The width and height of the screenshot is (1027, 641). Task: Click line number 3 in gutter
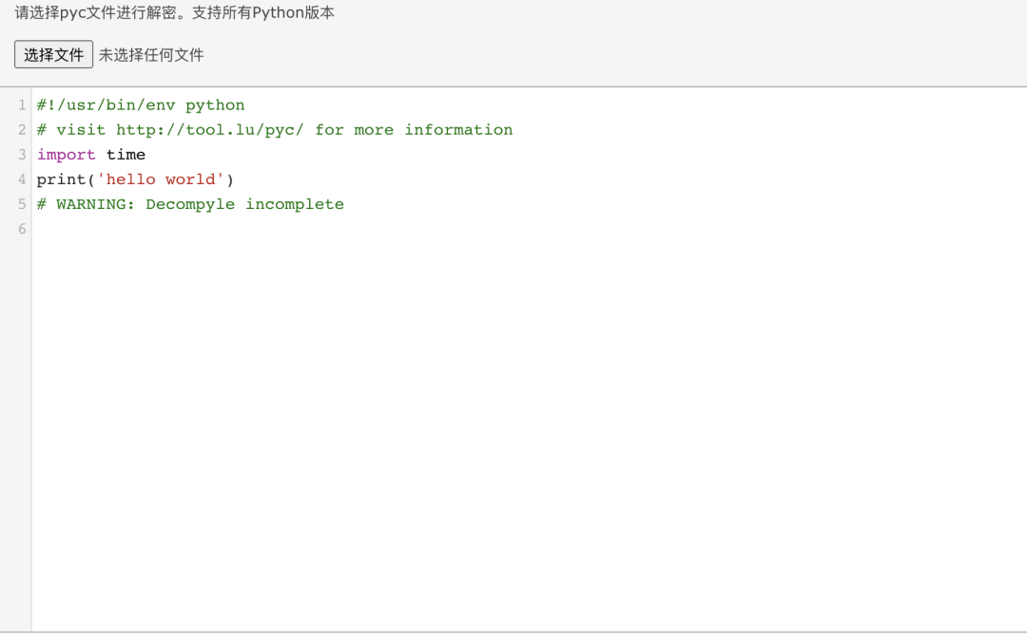(22, 155)
